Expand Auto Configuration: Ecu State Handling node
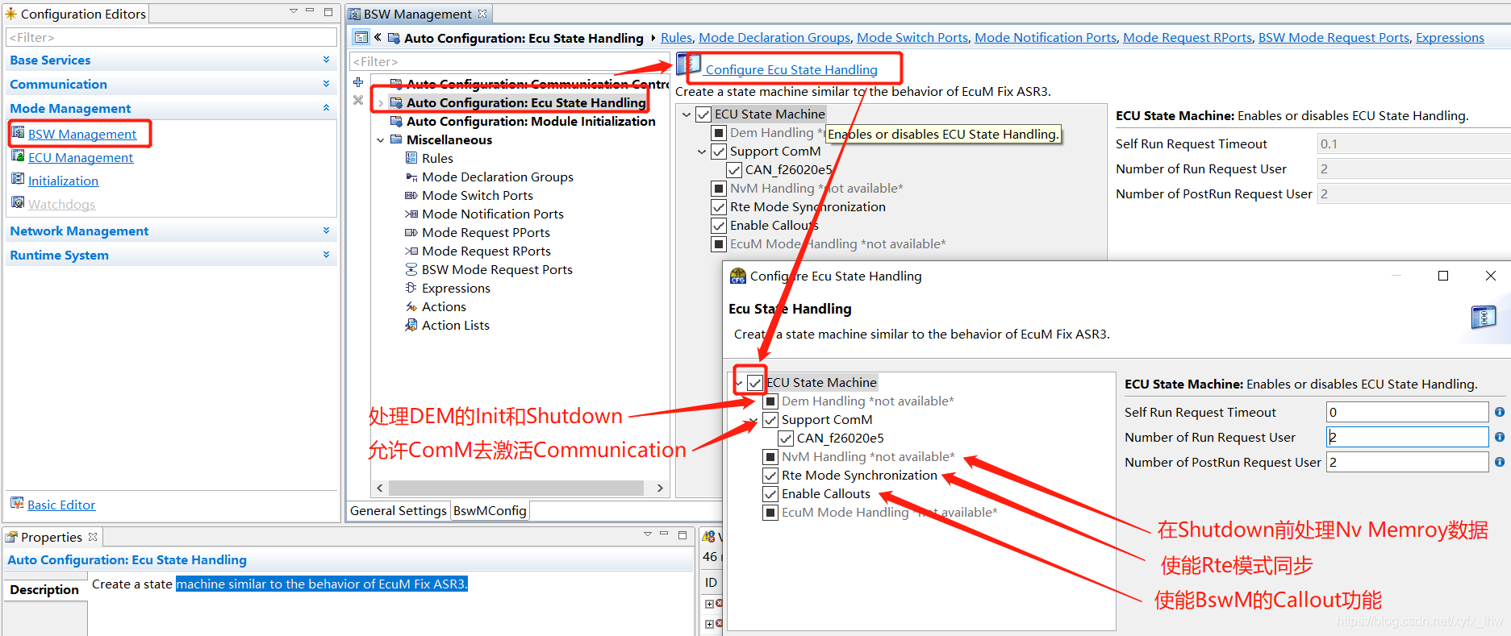Screen dimensions: 1511x636 coord(381,103)
